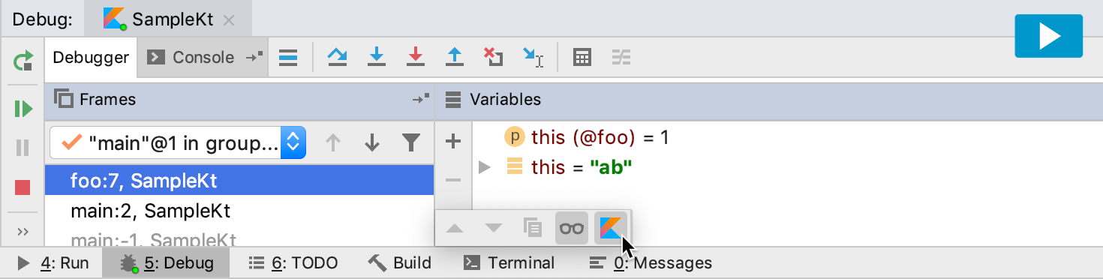Toggle the watches glasses button
The width and height of the screenshot is (1103, 279).
(x=572, y=228)
